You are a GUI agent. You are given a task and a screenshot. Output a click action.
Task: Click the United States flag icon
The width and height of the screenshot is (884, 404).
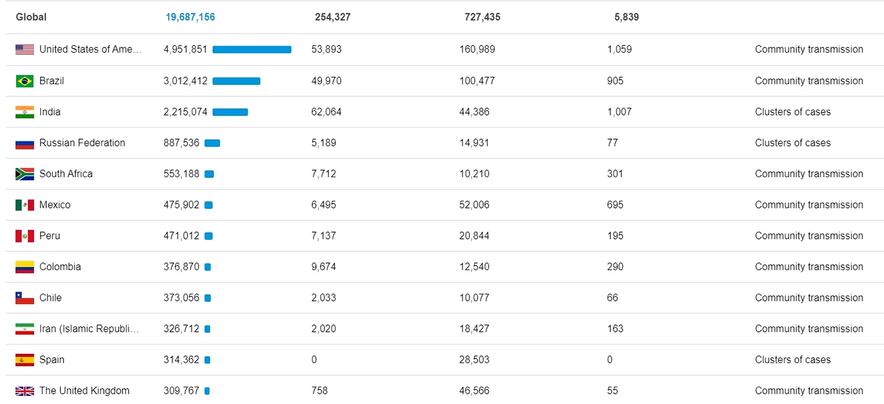point(25,50)
